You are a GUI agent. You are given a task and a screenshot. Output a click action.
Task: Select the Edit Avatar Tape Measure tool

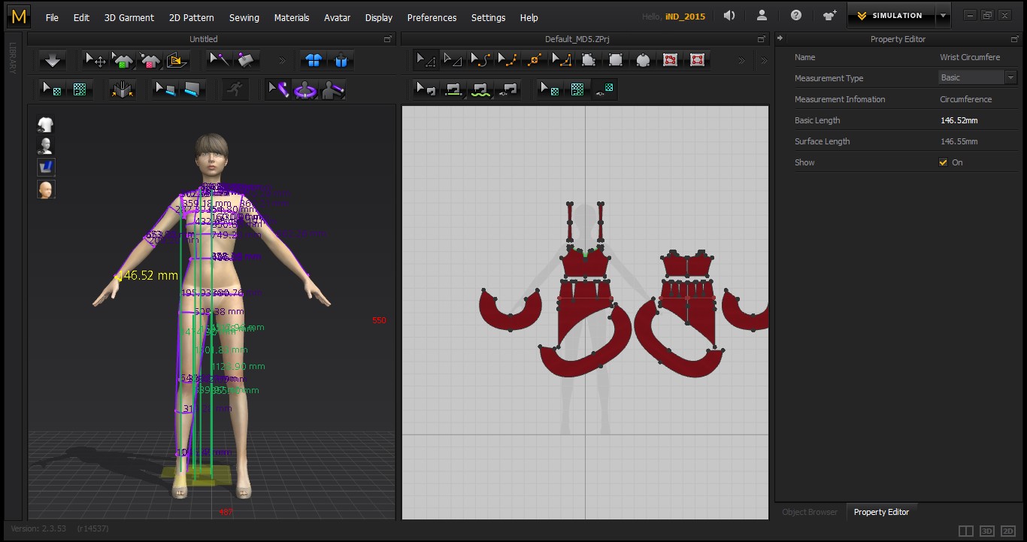[277, 90]
